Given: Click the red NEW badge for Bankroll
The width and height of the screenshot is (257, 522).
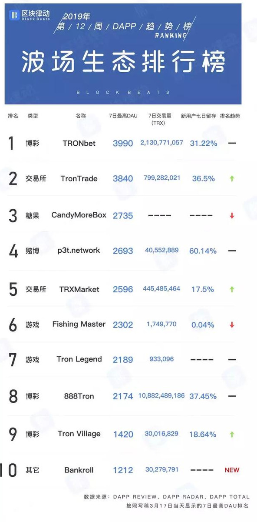Looking at the screenshot, I should click(232, 470).
